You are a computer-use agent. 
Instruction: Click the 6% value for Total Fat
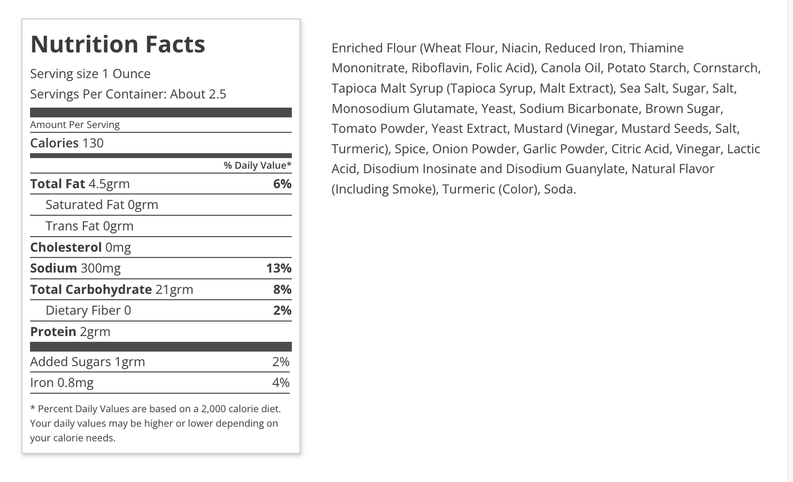(x=282, y=183)
